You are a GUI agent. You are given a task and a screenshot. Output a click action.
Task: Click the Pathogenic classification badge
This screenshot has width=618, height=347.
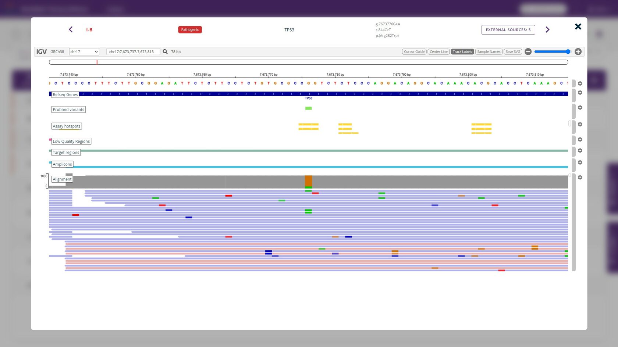[190, 30]
